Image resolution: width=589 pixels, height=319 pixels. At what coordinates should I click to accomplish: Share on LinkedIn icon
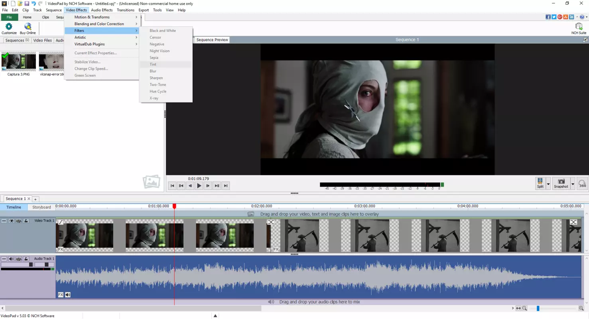pyautogui.click(x=571, y=17)
